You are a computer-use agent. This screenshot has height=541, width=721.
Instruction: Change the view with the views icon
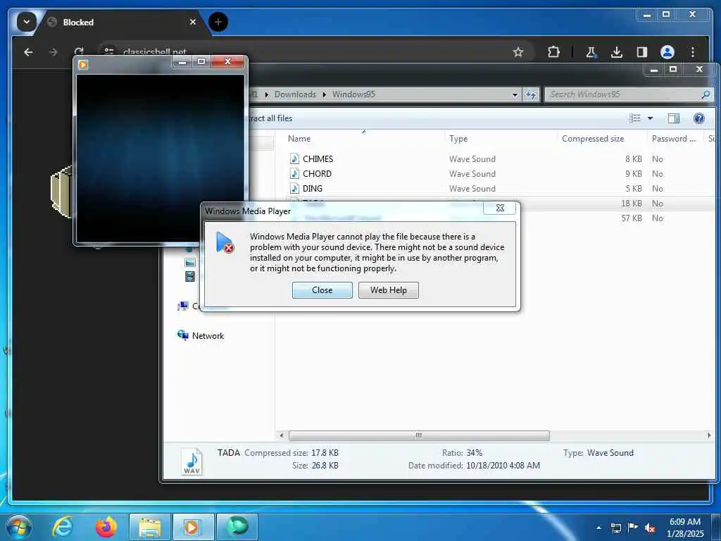tap(634, 118)
